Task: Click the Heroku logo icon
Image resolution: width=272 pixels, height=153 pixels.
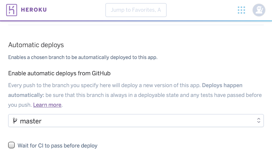Action: pos(12,10)
